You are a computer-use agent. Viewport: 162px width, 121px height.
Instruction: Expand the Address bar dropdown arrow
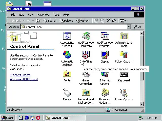pos(129,27)
